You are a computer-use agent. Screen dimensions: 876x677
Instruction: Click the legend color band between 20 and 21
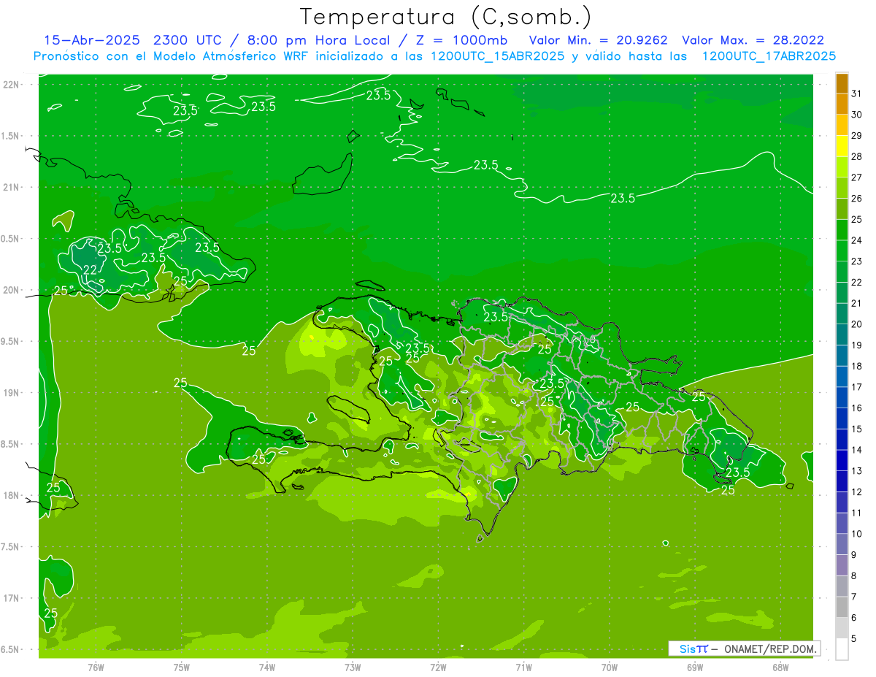[842, 314]
